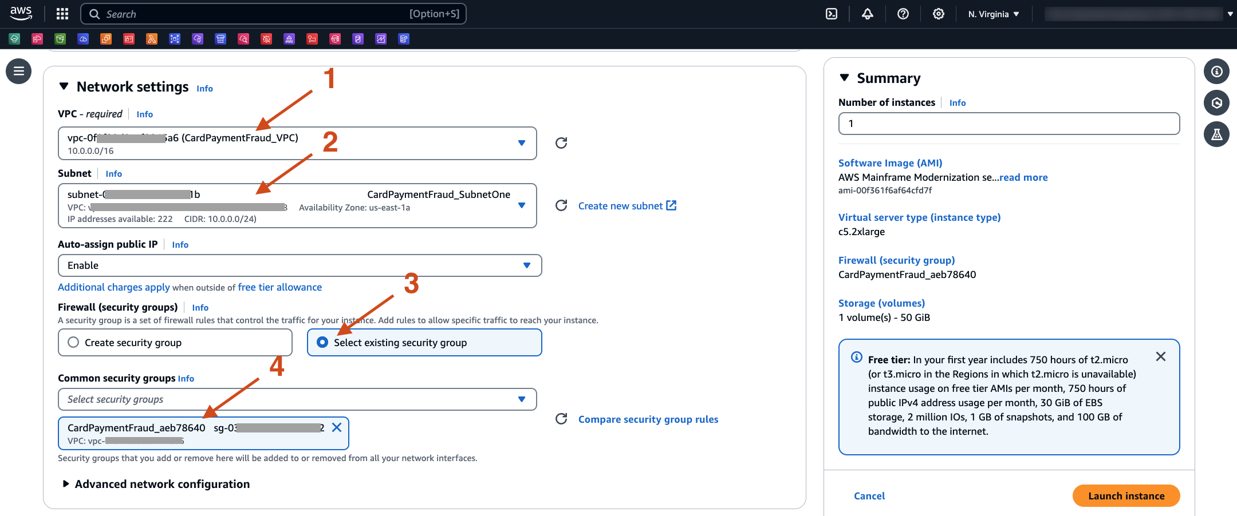Open the blue database shortcut at bar end
The width and height of the screenshot is (1237, 516).
pos(404,39)
